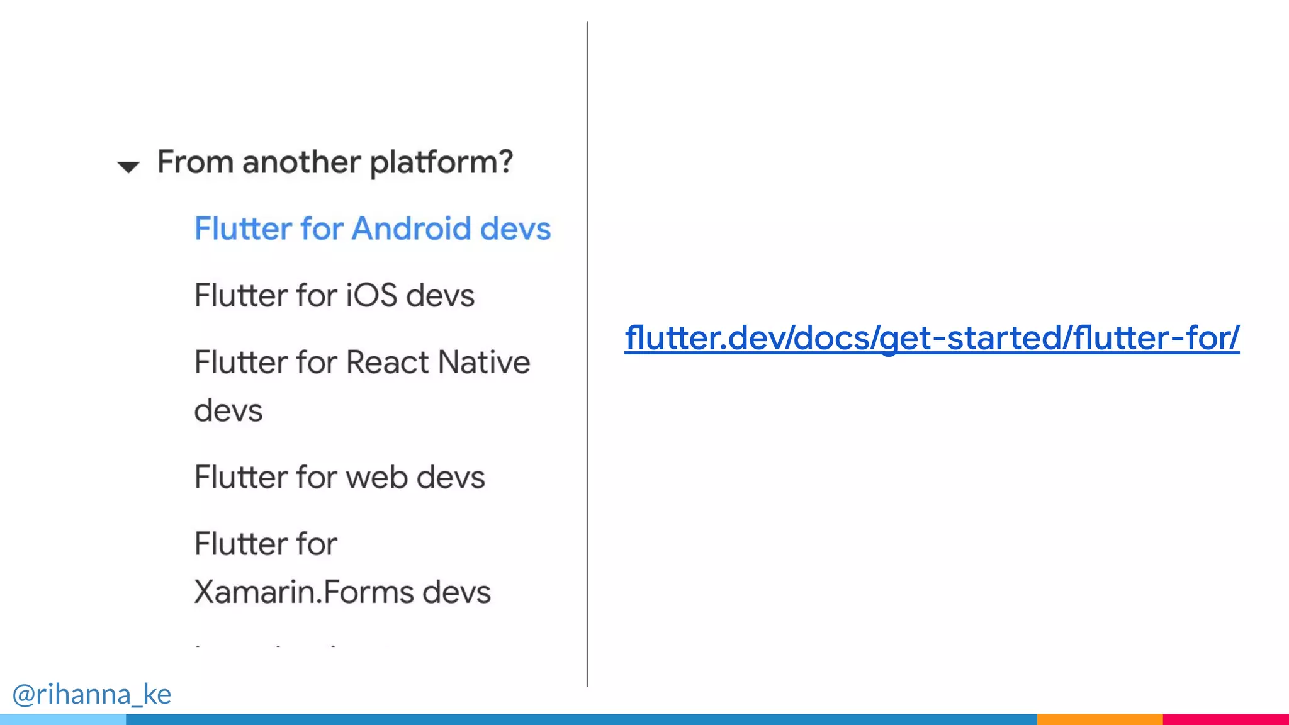Click the 'Android' word in the blue link
The width and height of the screenshot is (1289, 725).
411,228
